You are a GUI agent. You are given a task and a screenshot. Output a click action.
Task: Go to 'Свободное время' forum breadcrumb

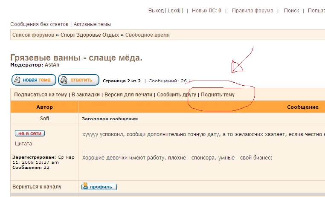click(x=147, y=35)
